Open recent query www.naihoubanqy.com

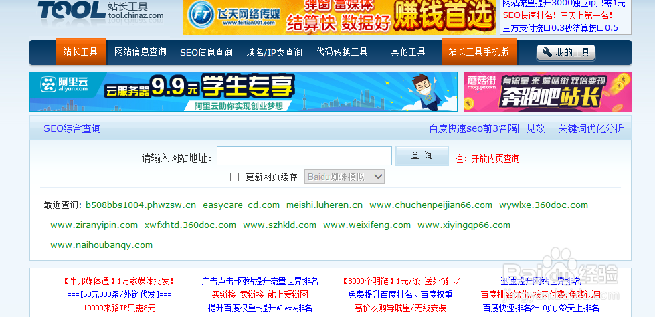pos(102,245)
